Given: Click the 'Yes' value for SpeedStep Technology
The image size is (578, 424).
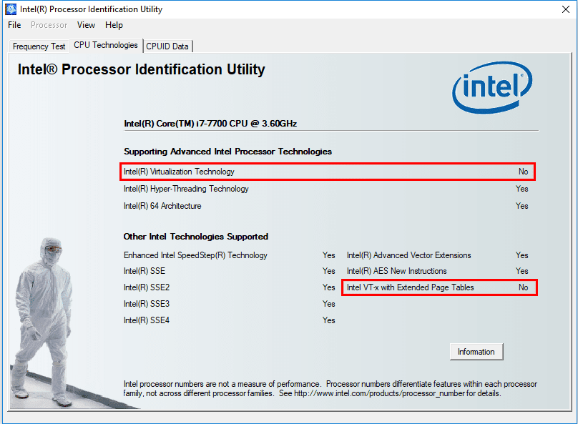Looking at the screenshot, I should click(x=328, y=255).
